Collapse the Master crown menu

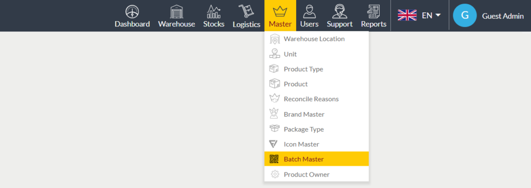coord(280,15)
